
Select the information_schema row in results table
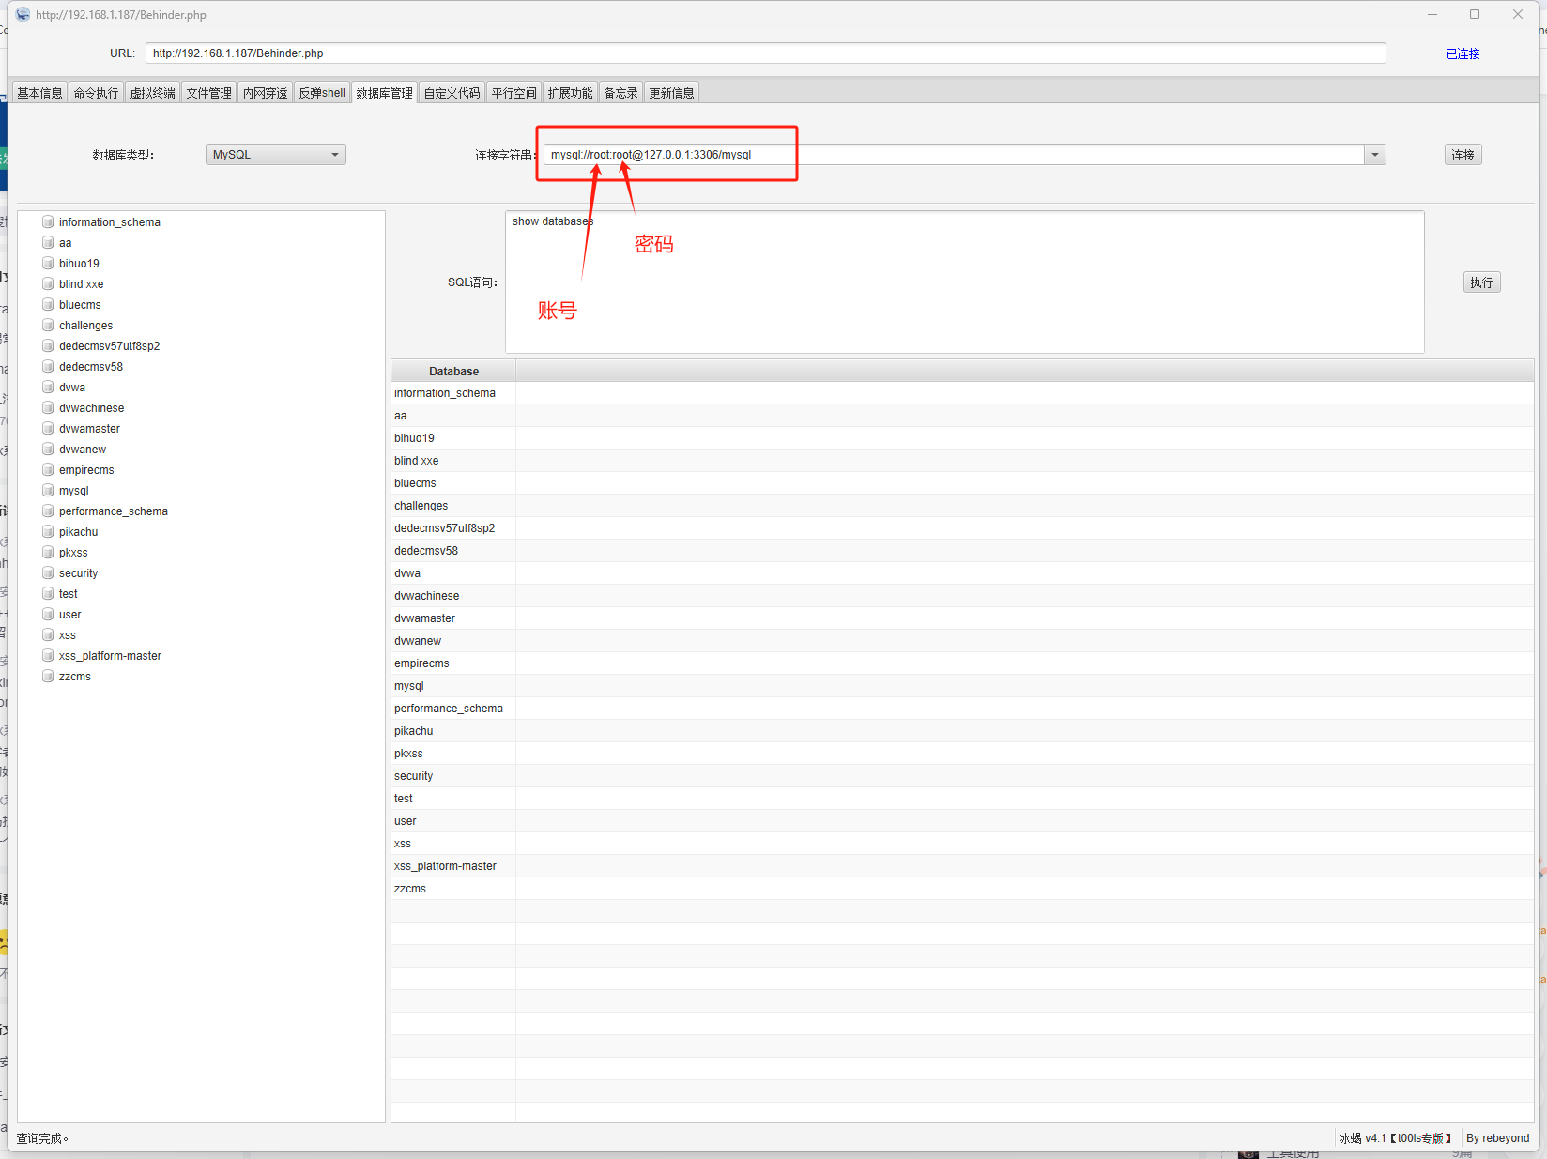point(962,393)
